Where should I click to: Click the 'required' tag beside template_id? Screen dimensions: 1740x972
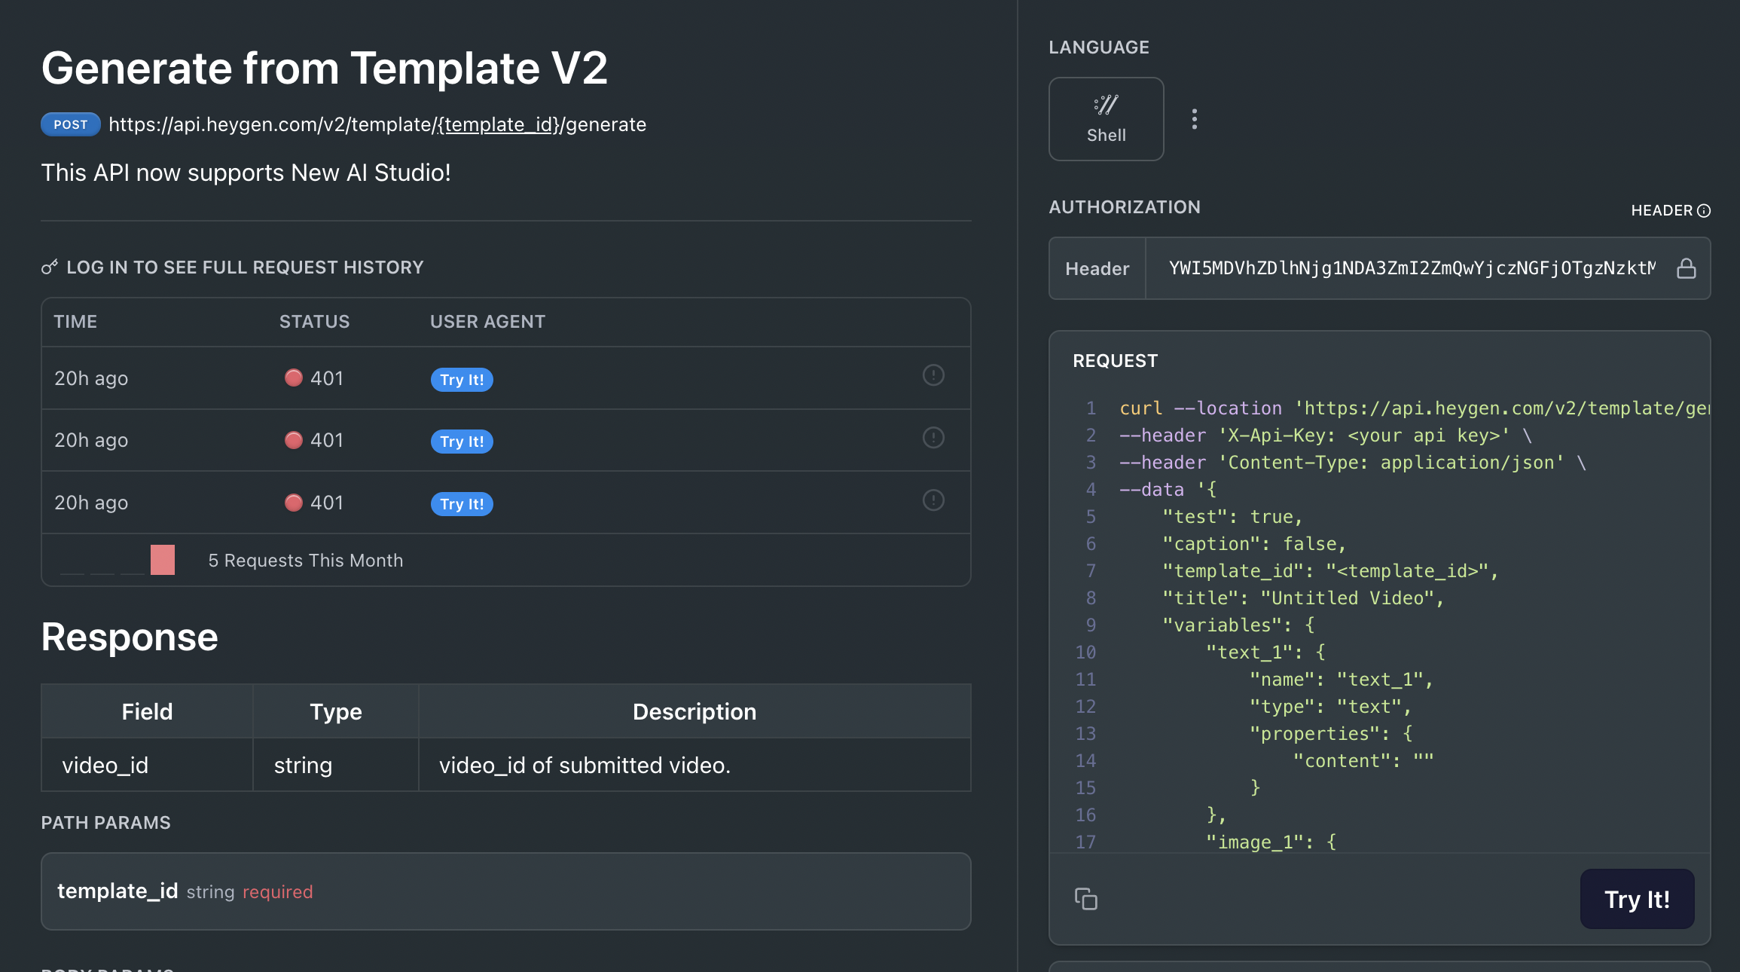click(x=277, y=892)
